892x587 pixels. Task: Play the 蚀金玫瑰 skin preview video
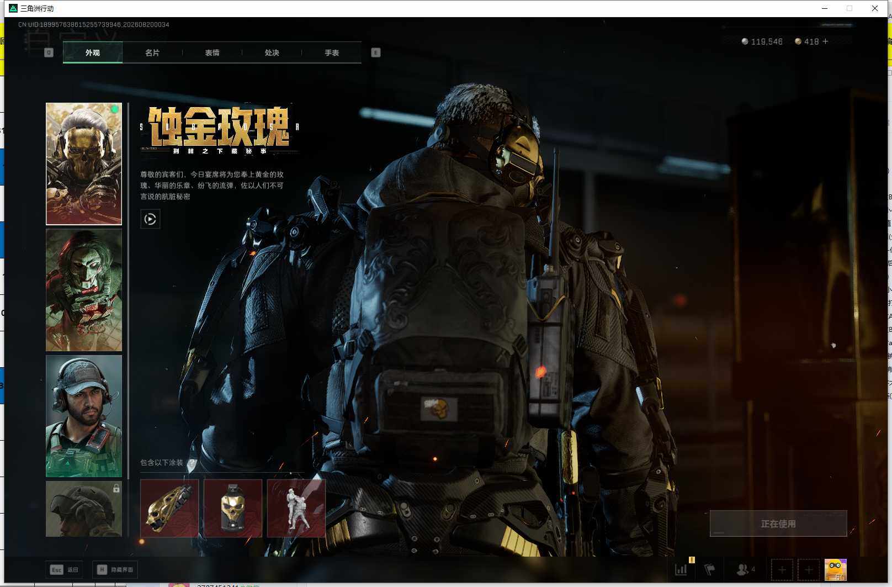[150, 219]
